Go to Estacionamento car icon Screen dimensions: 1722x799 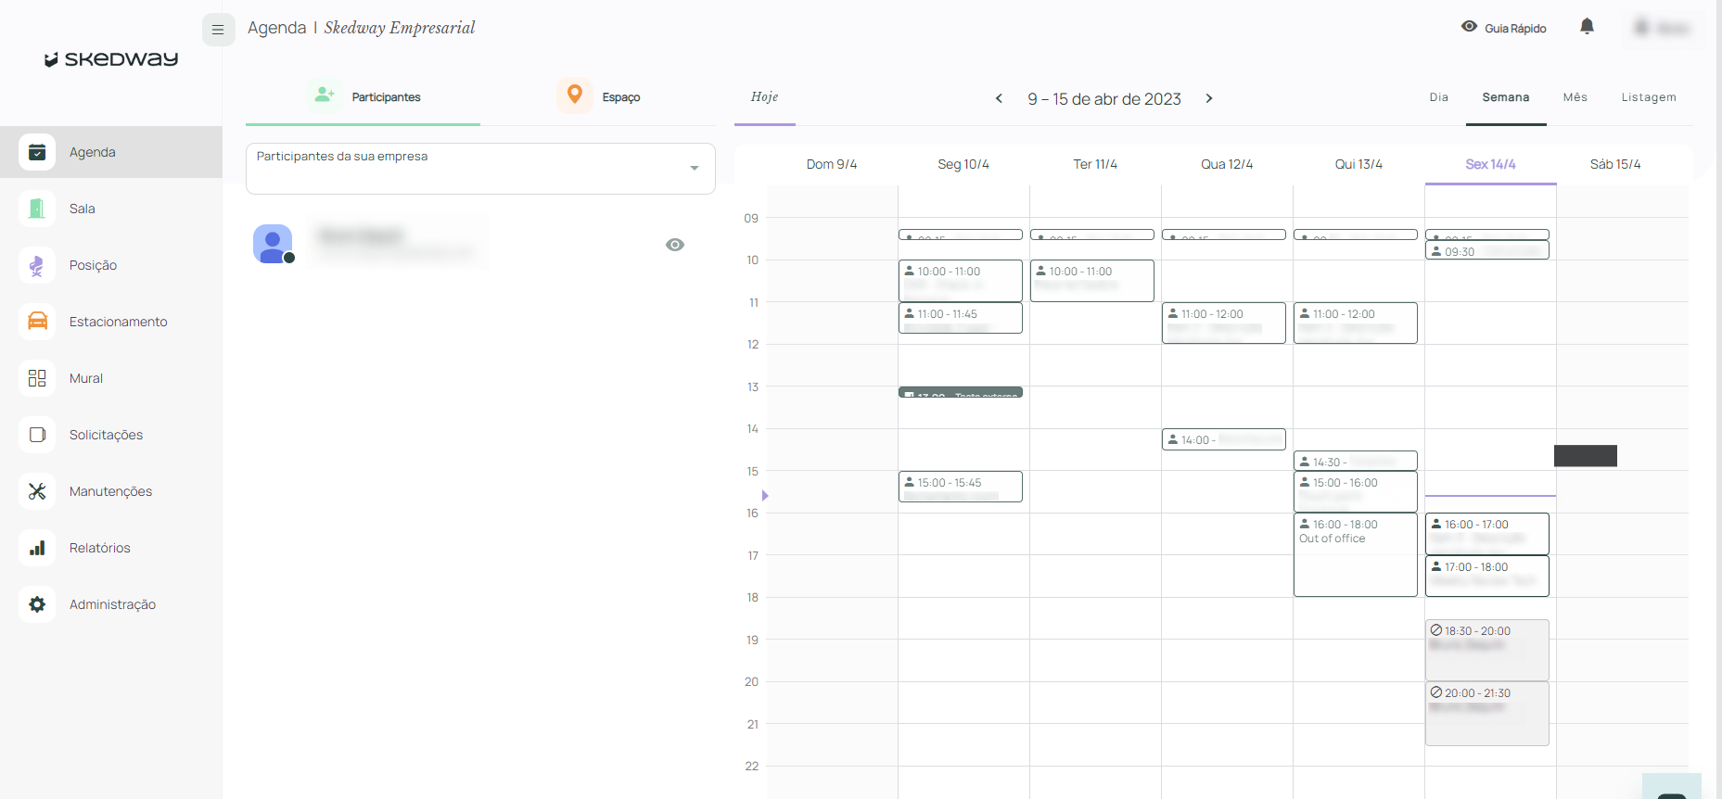[x=37, y=322]
